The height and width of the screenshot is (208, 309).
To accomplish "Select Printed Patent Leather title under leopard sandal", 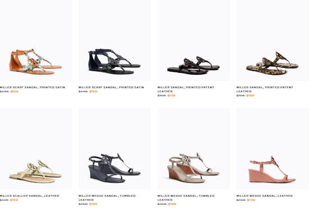I will coord(265,89).
